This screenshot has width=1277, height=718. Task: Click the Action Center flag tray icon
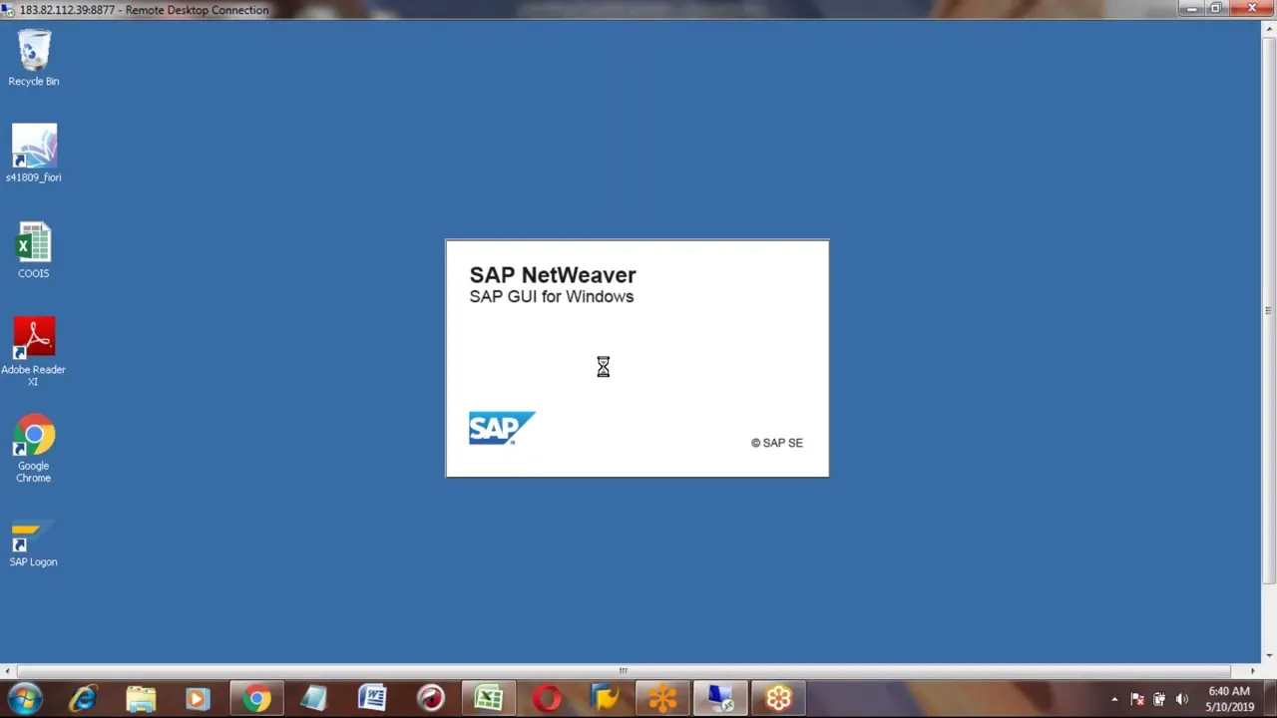(x=1136, y=699)
